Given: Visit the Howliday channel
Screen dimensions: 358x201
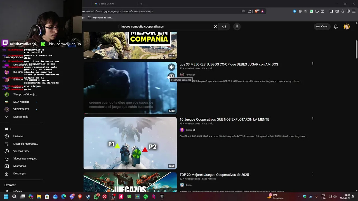Looking at the screenshot, I should 190,75.
